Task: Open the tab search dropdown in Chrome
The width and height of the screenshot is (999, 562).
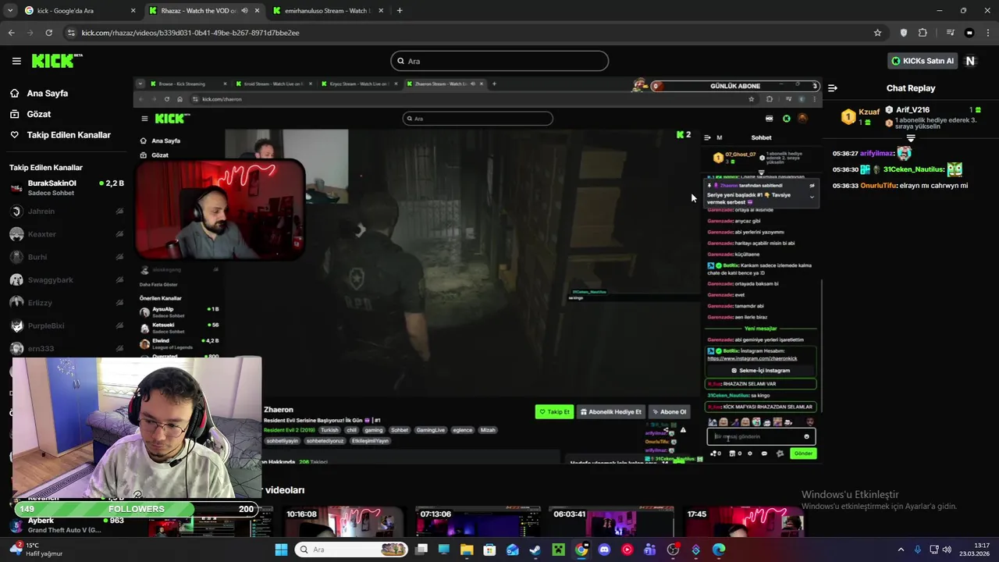Action: [x=10, y=11]
